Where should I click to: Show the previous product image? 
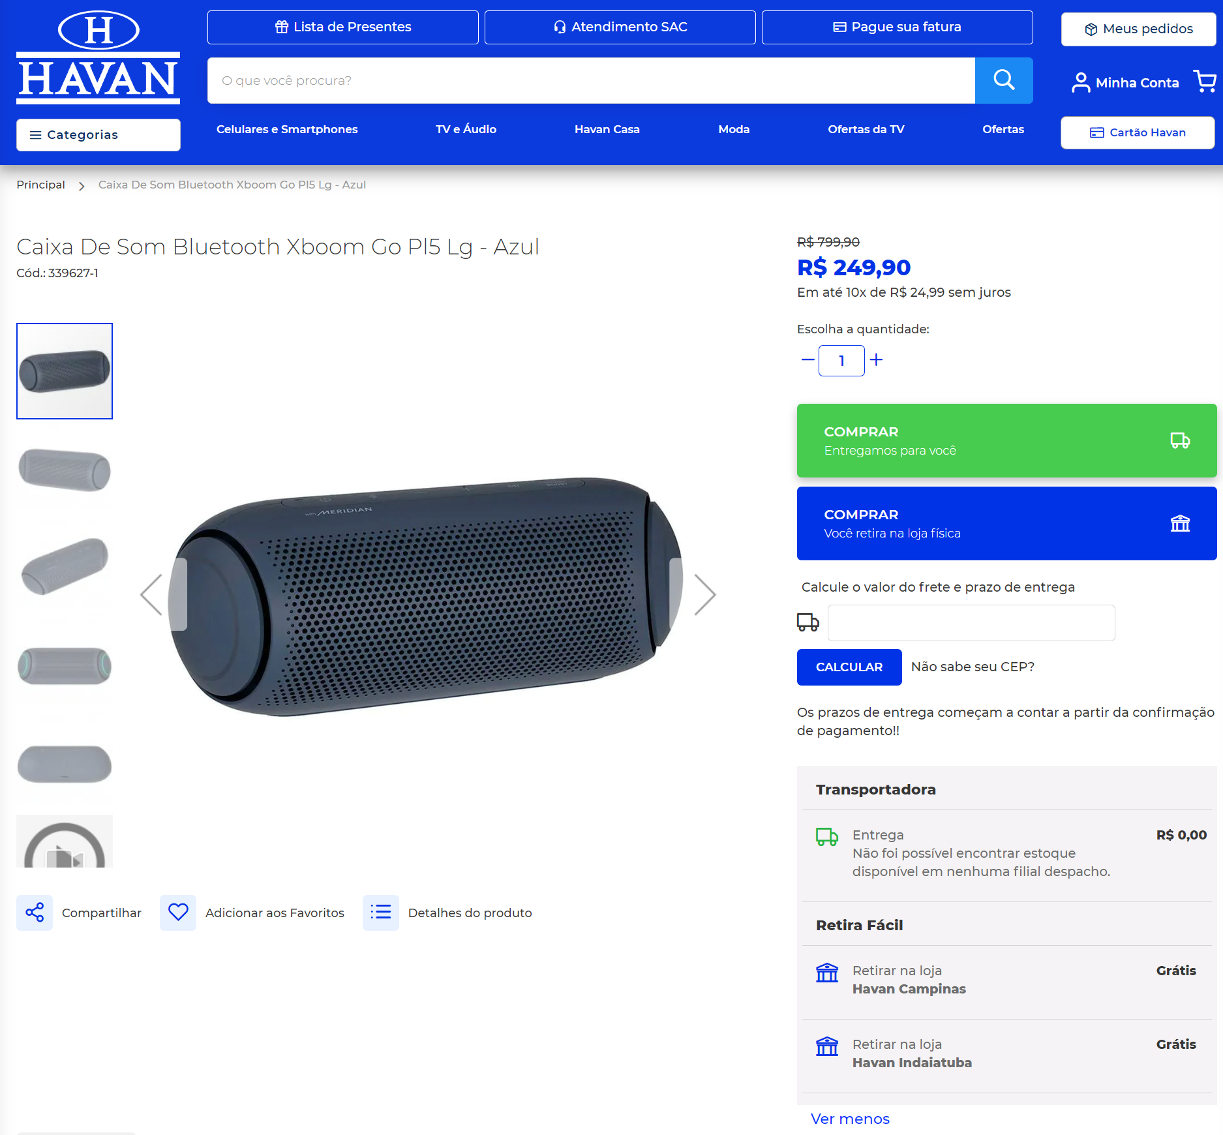(x=151, y=594)
